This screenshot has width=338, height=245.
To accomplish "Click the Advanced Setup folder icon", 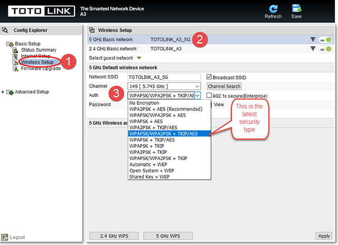I will pyautogui.click(x=10, y=92).
